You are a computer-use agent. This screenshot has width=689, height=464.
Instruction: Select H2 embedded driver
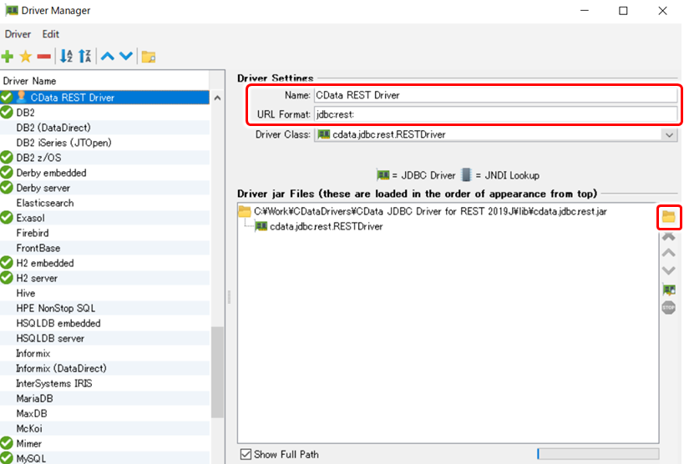[x=104, y=263]
